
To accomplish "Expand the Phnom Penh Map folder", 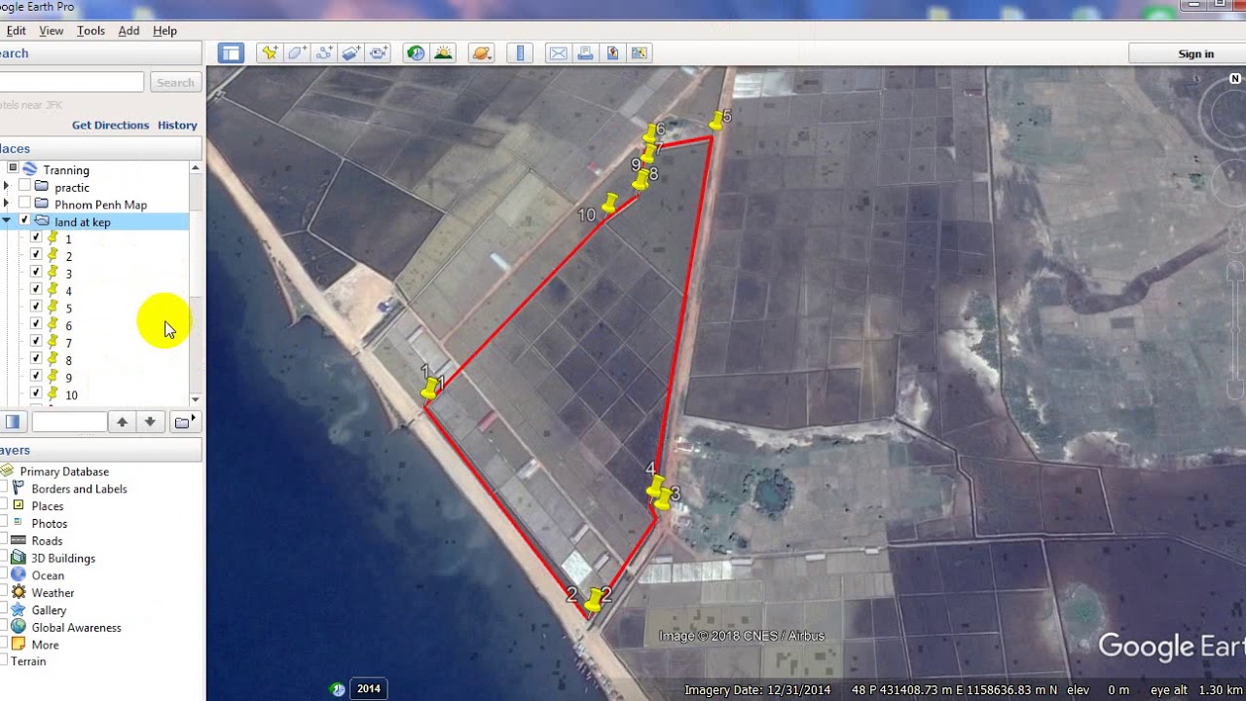I will tap(7, 203).
